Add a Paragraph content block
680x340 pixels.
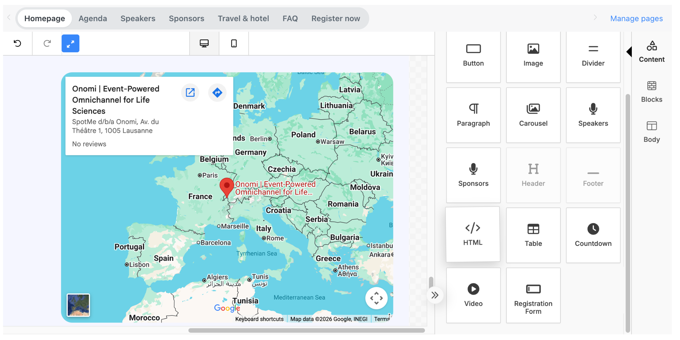473,115
